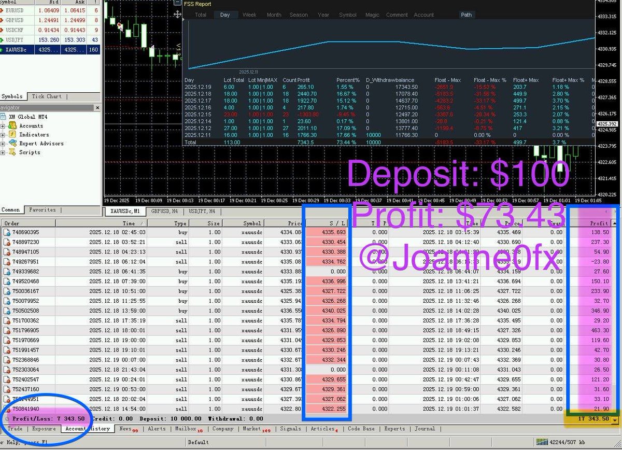The width and height of the screenshot is (622, 450).
Task: Click the 2025.12.15 loss row in report
Action: tap(389, 114)
